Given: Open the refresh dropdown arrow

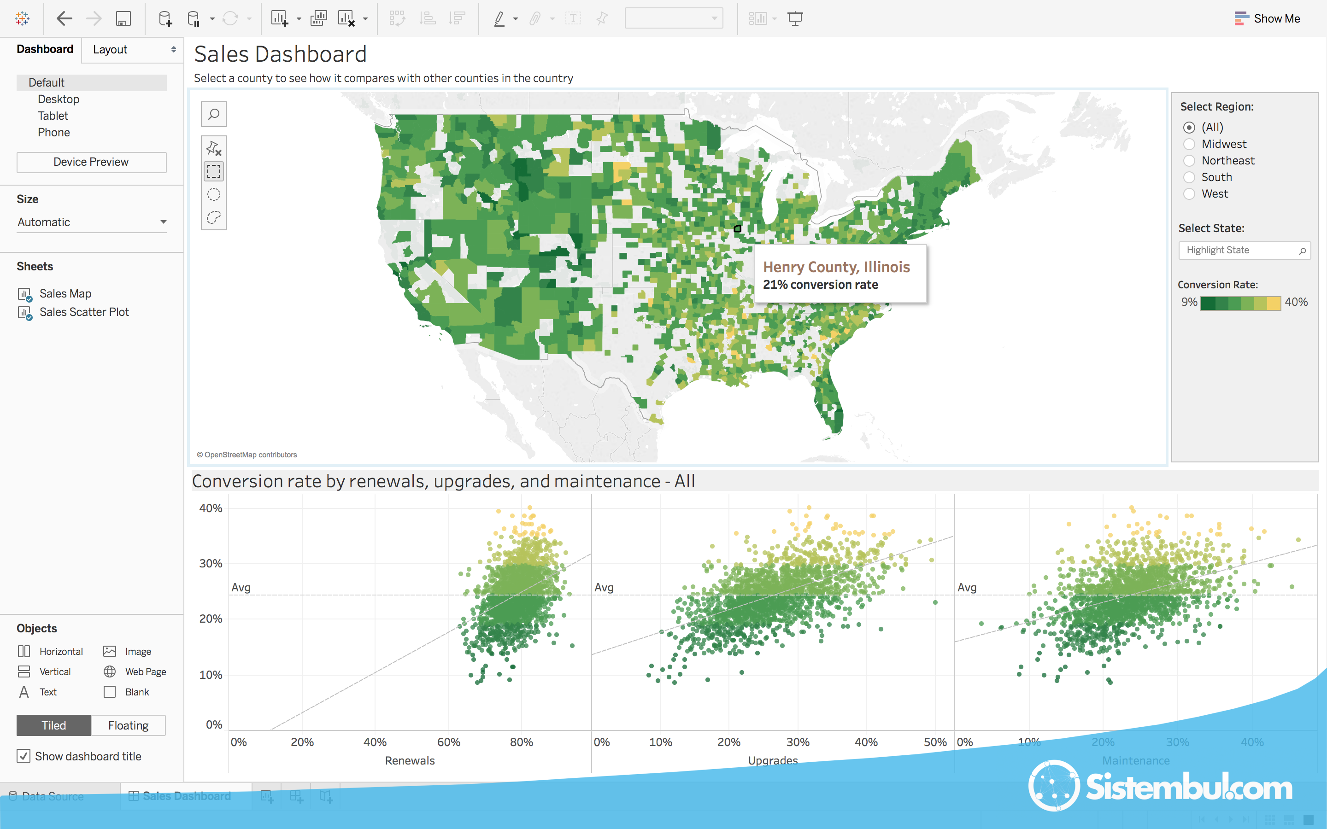Looking at the screenshot, I should pos(249,18).
